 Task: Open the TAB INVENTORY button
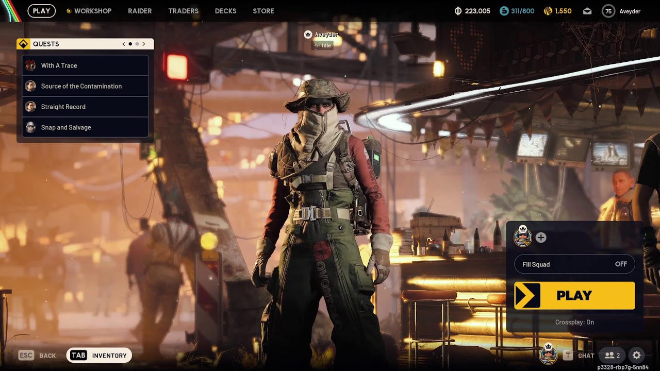pos(99,355)
